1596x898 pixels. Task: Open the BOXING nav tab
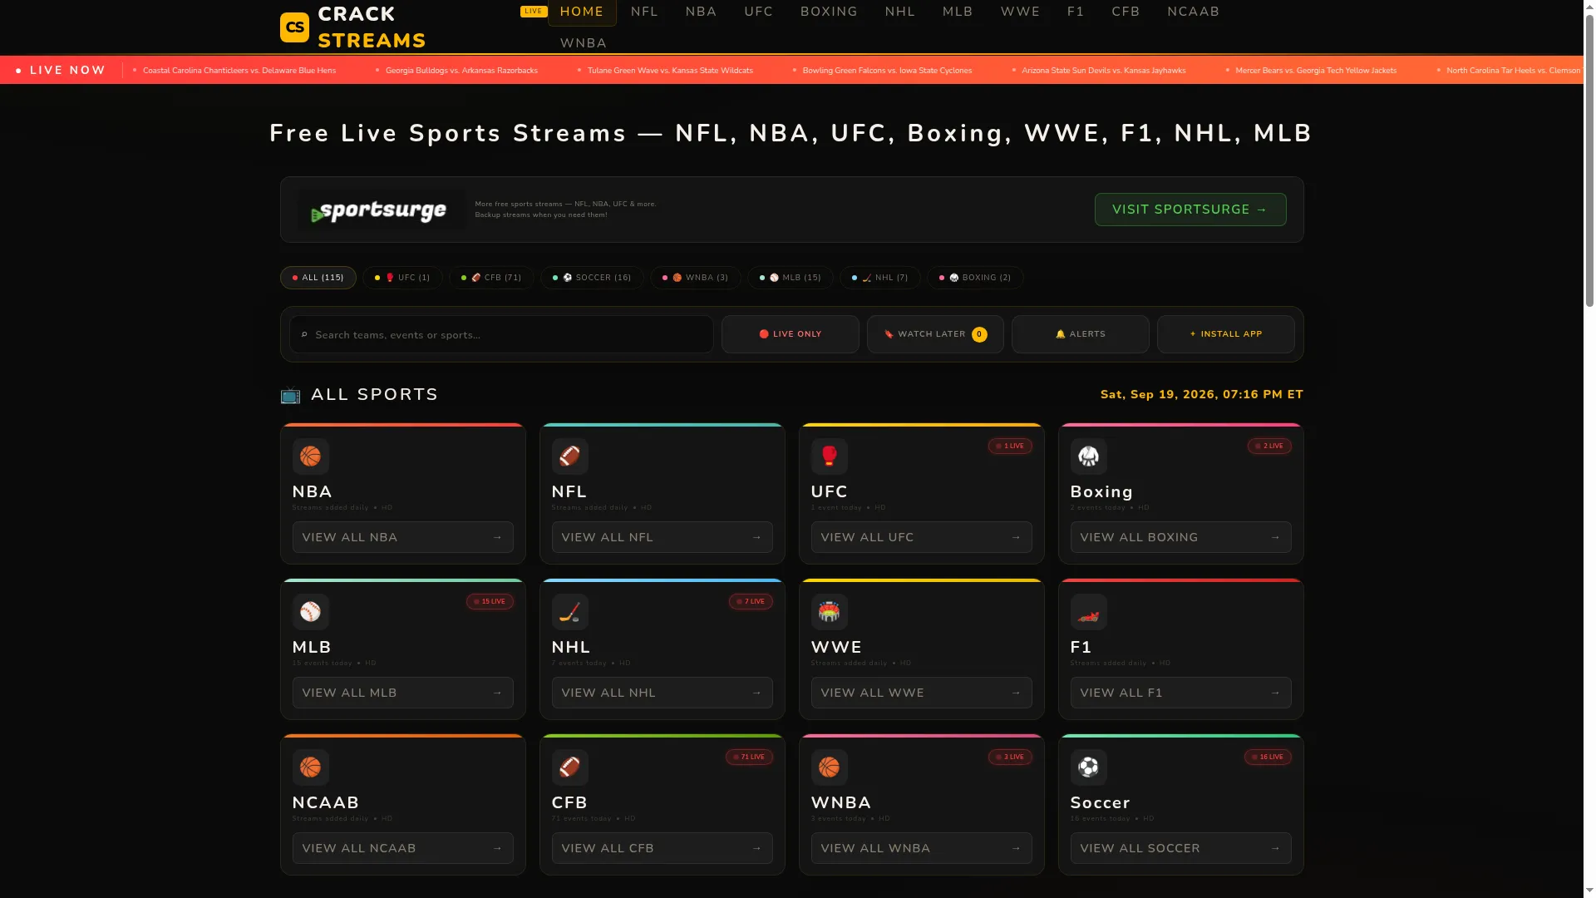[x=829, y=12]
